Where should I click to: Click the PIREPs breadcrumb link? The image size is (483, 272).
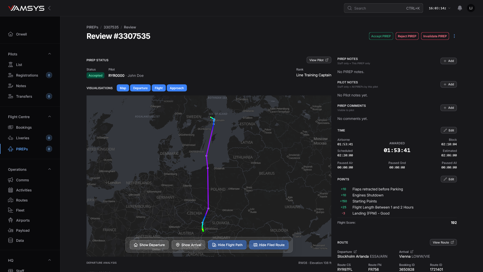pos(92,27)
